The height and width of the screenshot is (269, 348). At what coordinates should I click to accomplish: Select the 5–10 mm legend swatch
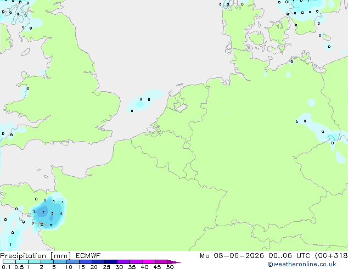(60, 262)
